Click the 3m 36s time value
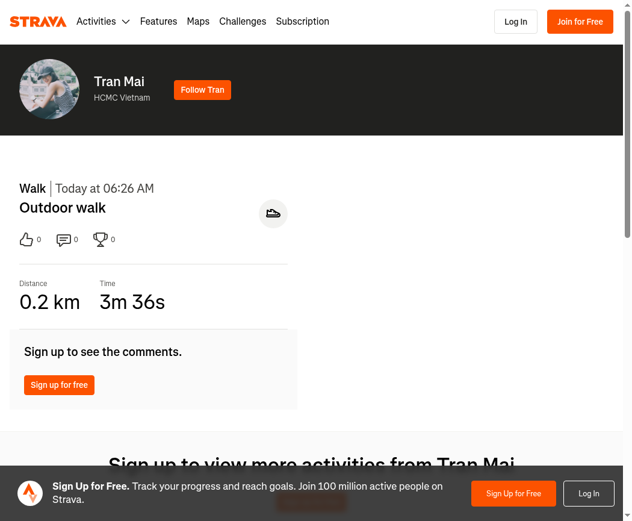This screenshot has height=521, width=632. pos(132,302)
